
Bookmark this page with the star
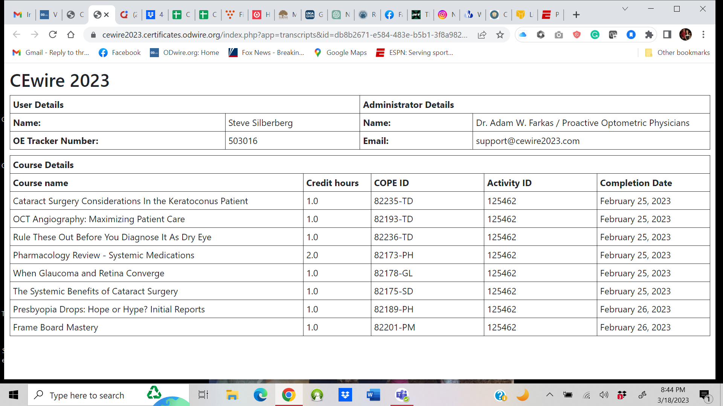coord(500,35)
